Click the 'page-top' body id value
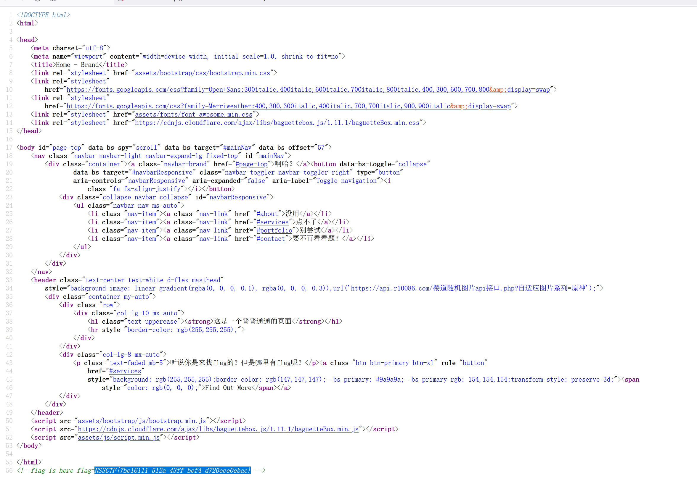This screenshot has height=481, width=697. [67, 148]
